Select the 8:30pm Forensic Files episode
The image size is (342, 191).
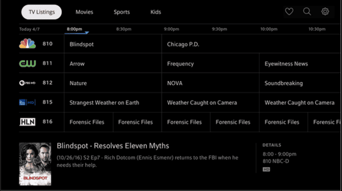[138, 122]
